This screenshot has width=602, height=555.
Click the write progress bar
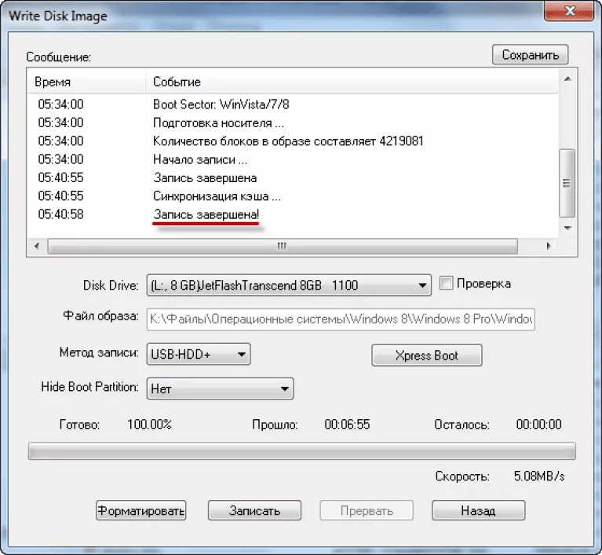(x=301, y=451)
